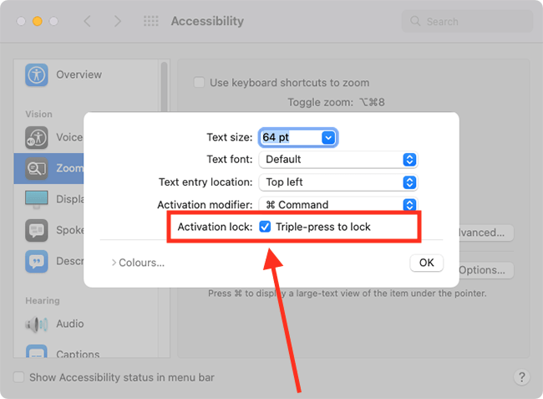Toggle Triple-press to lock checkbox

click(x=265, y=227)
